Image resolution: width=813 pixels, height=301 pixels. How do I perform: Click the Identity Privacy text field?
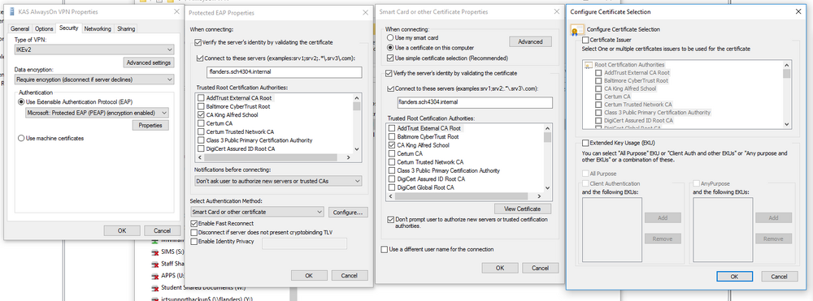[x=304, y=243]
